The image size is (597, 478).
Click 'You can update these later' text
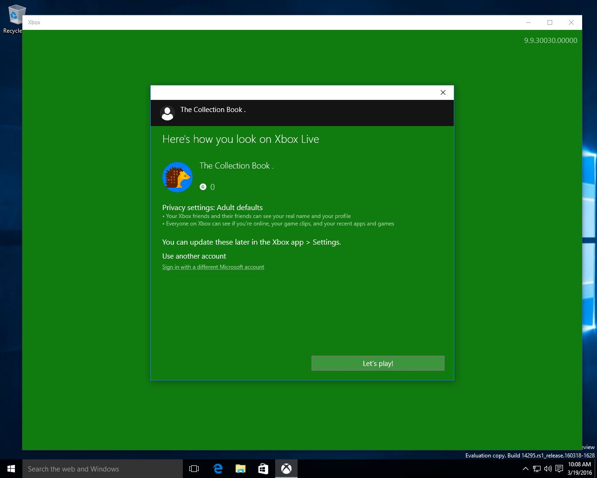click(251, 242)
